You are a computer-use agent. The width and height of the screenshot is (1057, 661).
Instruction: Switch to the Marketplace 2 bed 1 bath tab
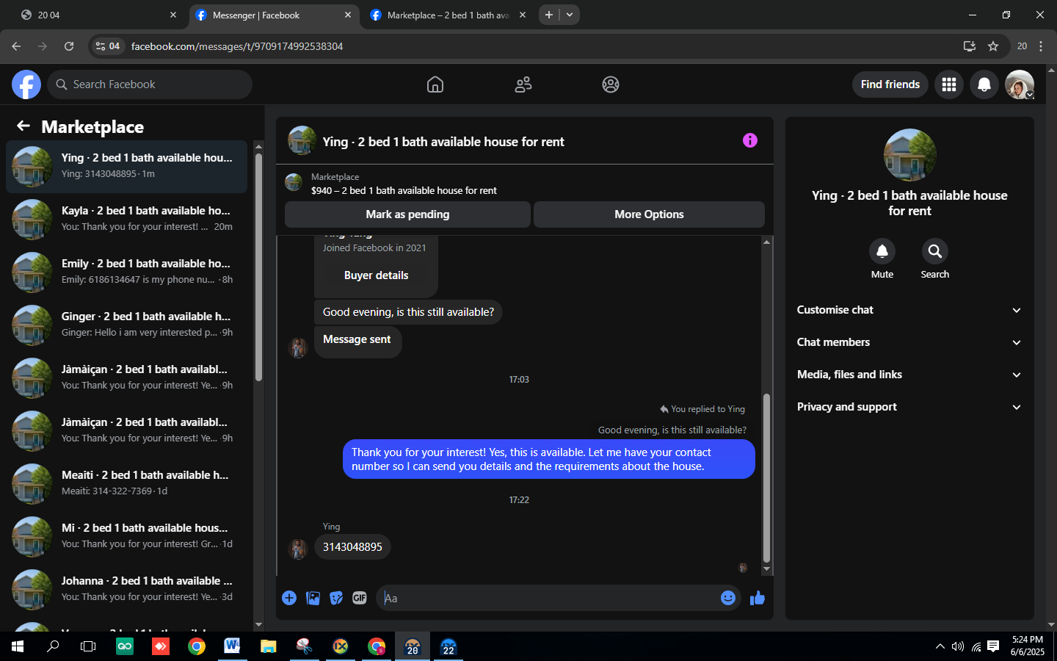coord(448,15)
